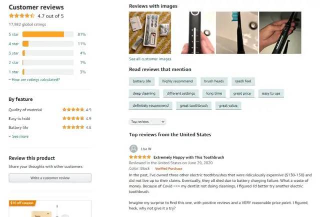Image resolution: width=320 pixels, height=217 pixels.
Task: Open the $10 off coupon product card
Action: click(x=50, y=208)
